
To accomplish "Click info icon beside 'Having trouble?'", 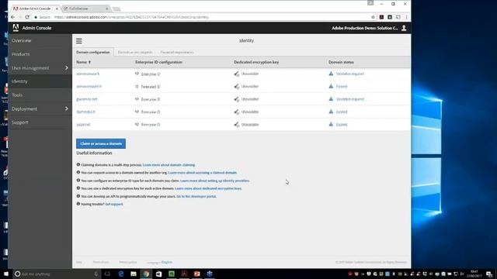I will [x=78, y=204].
